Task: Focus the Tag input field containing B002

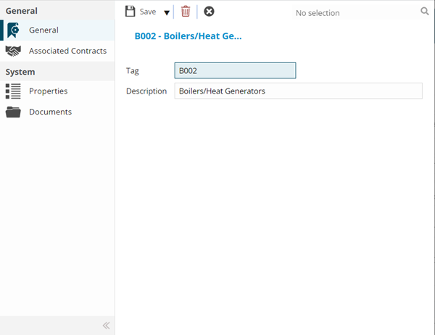Action: coord(235,71)
